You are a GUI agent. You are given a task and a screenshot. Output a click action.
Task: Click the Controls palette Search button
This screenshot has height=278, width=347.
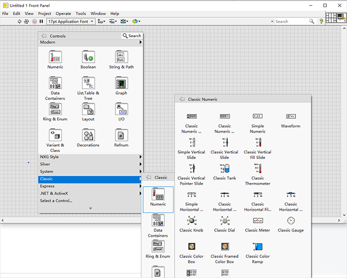pyautogui.click(x=132, y=36)
